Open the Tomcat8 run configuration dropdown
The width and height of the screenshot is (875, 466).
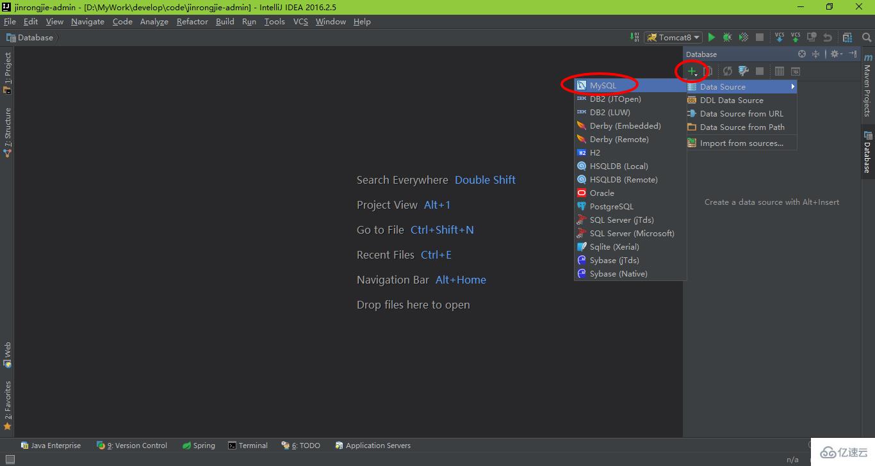click(673, 38)
